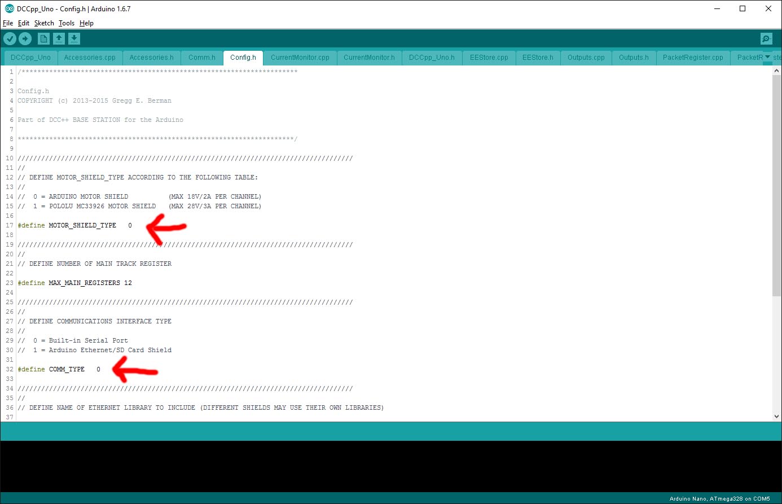Switch to the CurrentMonitor.cpp tab
Screen dimensions: 782x504
[x=300, y=58]
